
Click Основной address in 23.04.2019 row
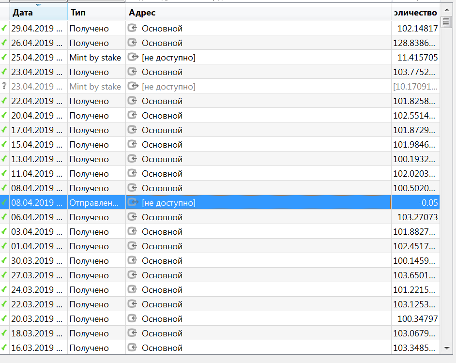tap(162, 72)
